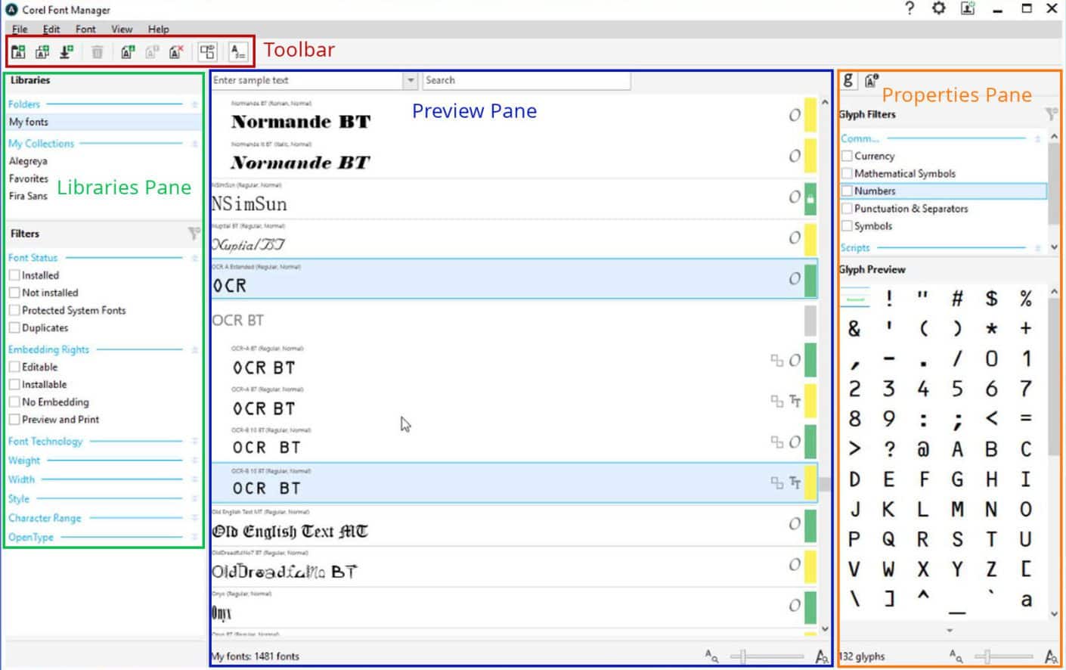Activate the Show Duplicates toolbar icon
1066x670 pixels.
click(207, 51)
